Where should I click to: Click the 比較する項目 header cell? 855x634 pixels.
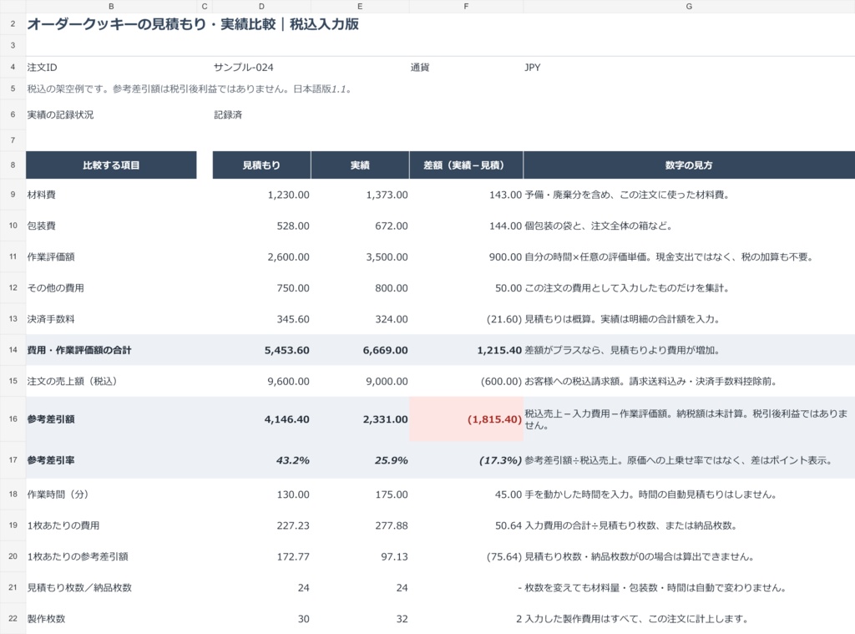[x=111, y=165]
